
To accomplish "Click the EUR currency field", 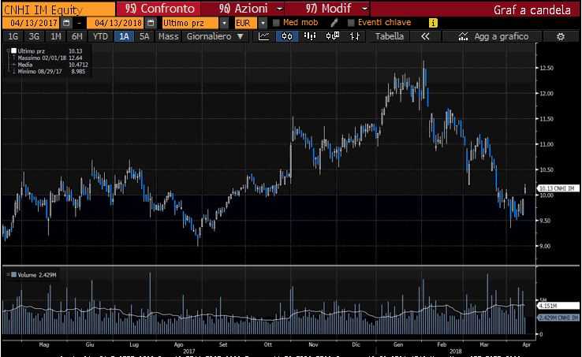I will coord(246,23).
